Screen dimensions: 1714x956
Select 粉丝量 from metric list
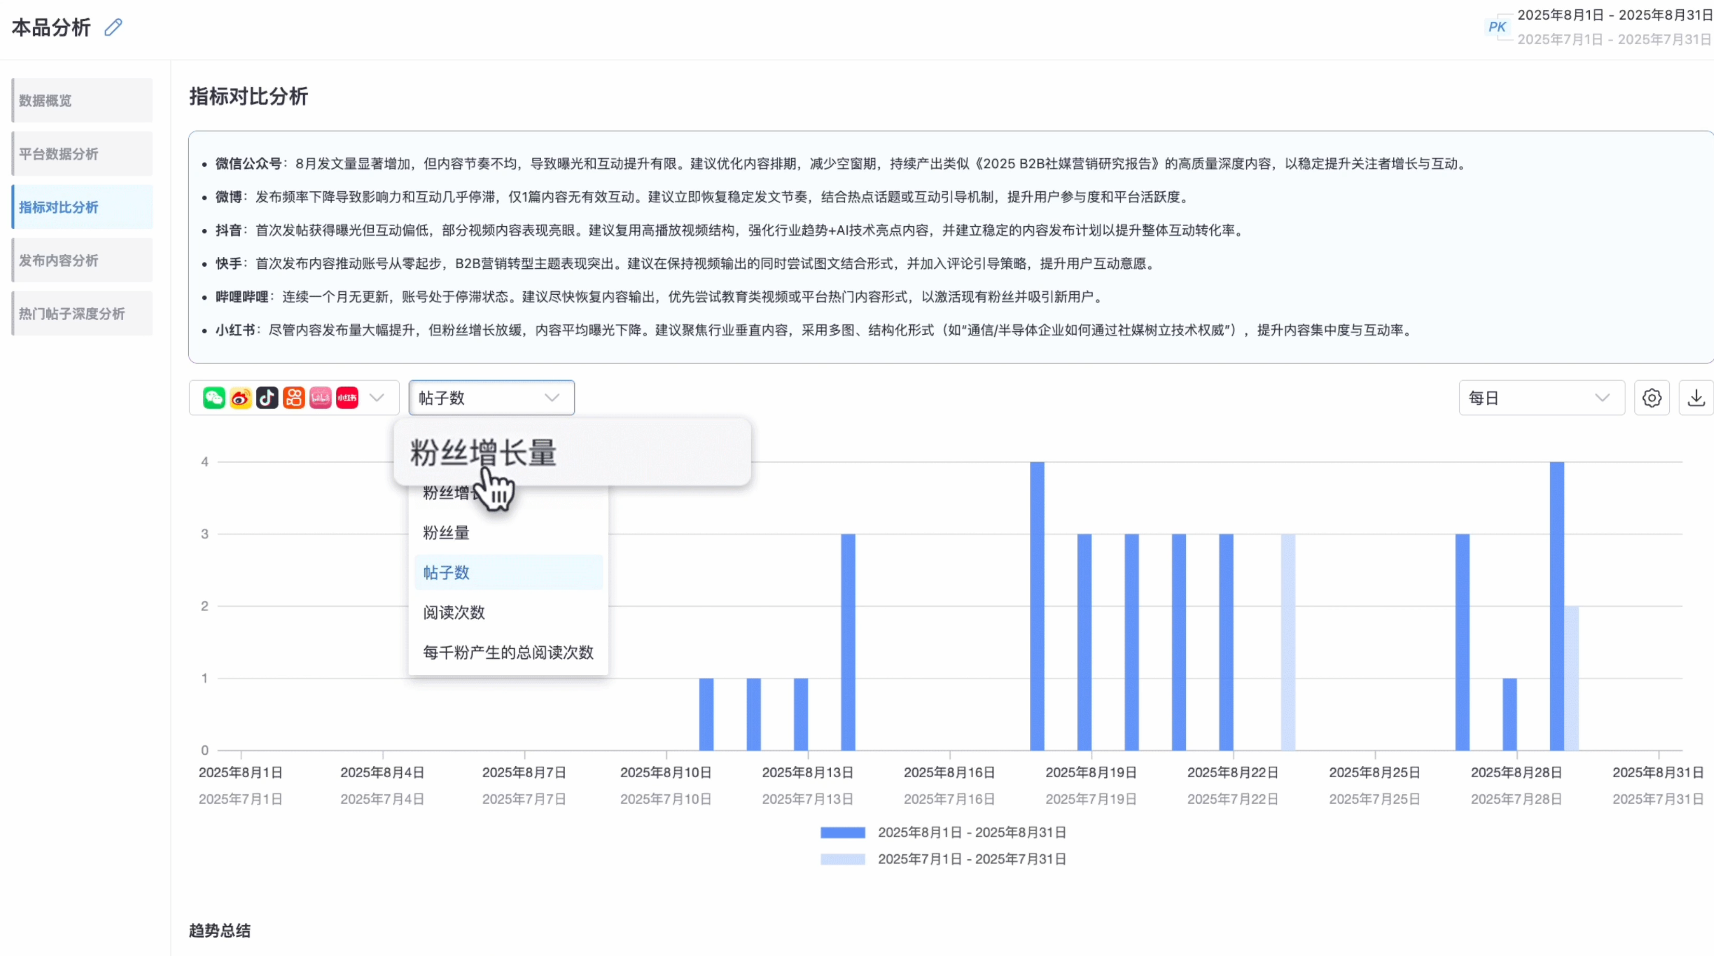(447, 533)
